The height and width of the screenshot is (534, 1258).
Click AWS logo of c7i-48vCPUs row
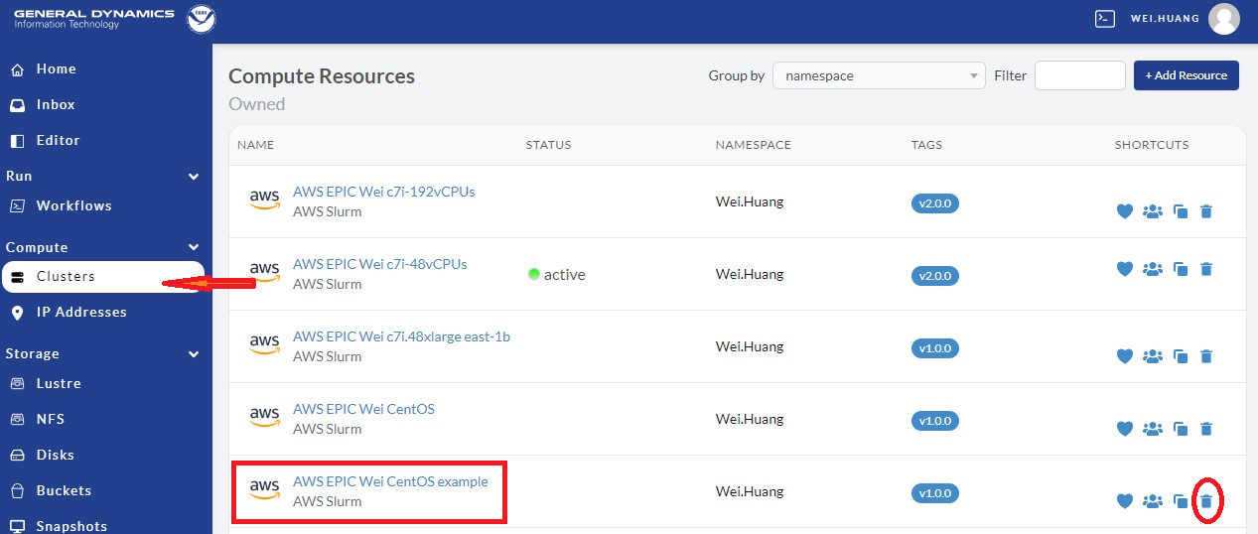click(x=264, y=274)
